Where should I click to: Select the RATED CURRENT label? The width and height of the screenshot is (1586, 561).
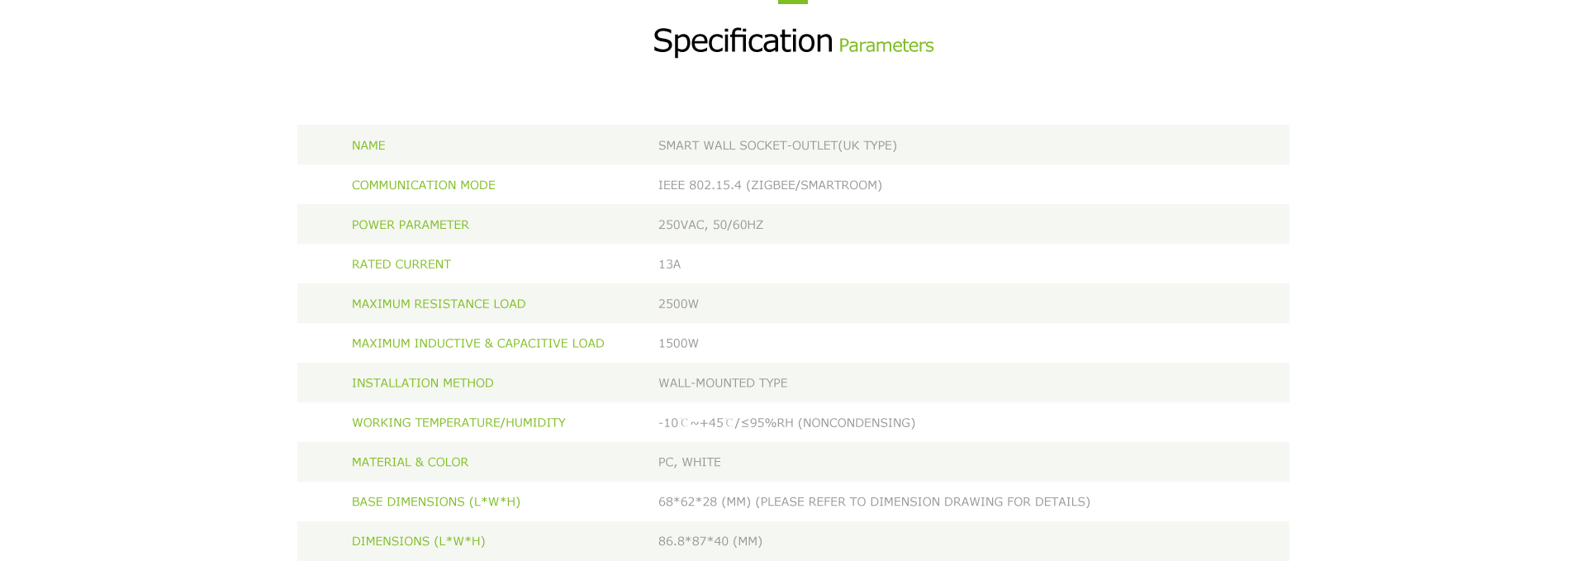[401, 264]
